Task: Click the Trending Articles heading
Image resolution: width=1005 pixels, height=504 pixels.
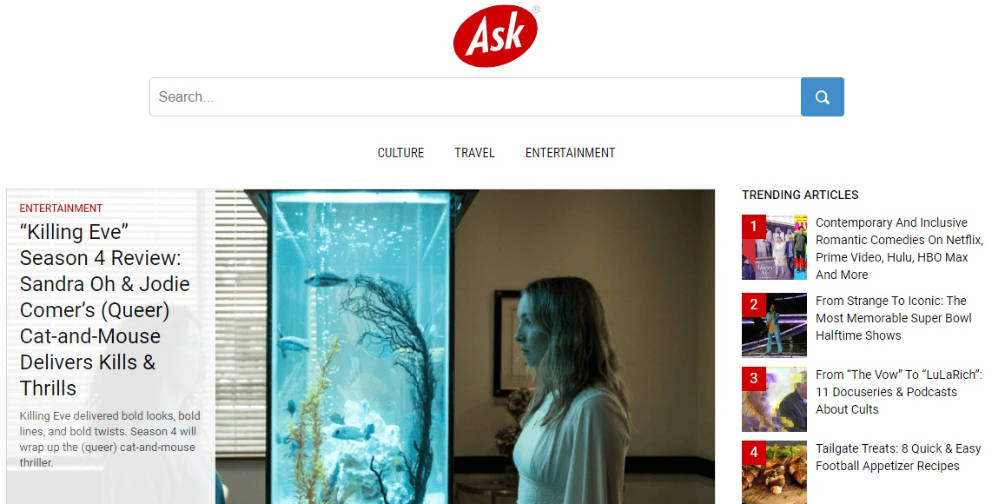Action: [x=800, y=195]
